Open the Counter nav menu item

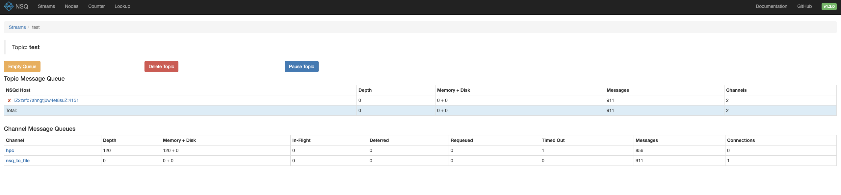[x=96, y=6]
